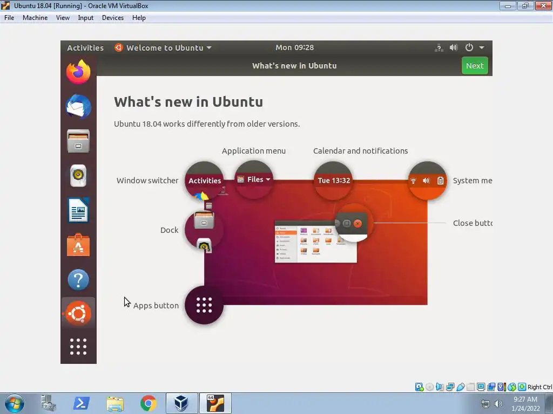Click the green Next button
Screen dimensions: 553x414
(475, 65)
